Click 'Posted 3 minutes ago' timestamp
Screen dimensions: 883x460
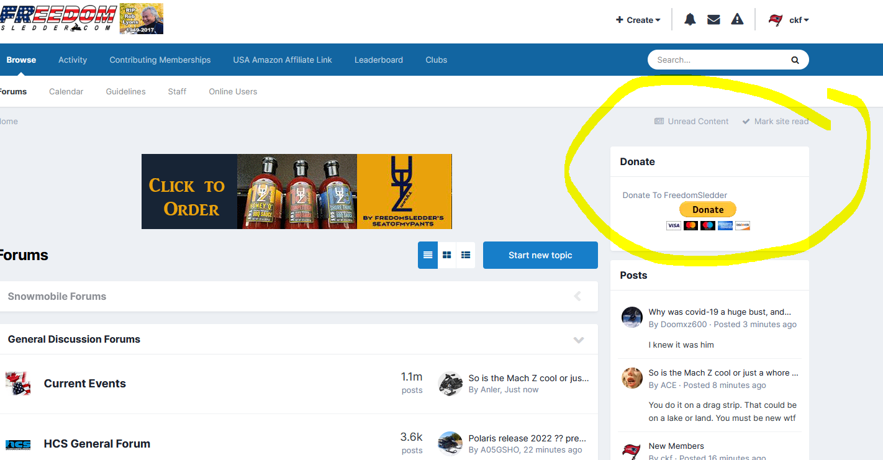755,324
